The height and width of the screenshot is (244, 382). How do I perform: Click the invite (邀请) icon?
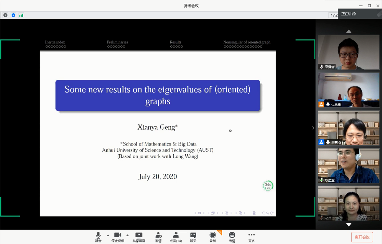[x=158, y=237]
